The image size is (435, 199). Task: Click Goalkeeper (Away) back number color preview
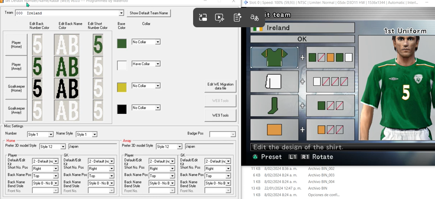coord(37,110)
